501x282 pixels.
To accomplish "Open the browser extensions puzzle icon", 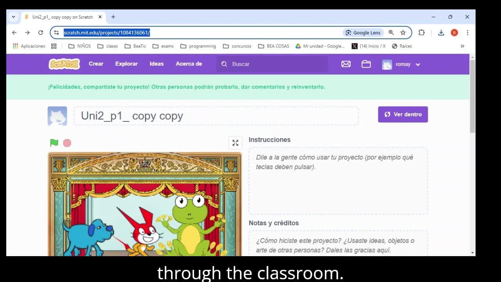I will 422,33.
